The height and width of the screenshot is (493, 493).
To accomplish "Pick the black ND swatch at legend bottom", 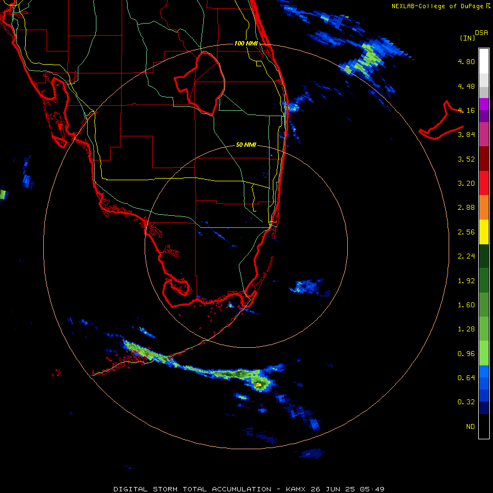I will 484,426.
